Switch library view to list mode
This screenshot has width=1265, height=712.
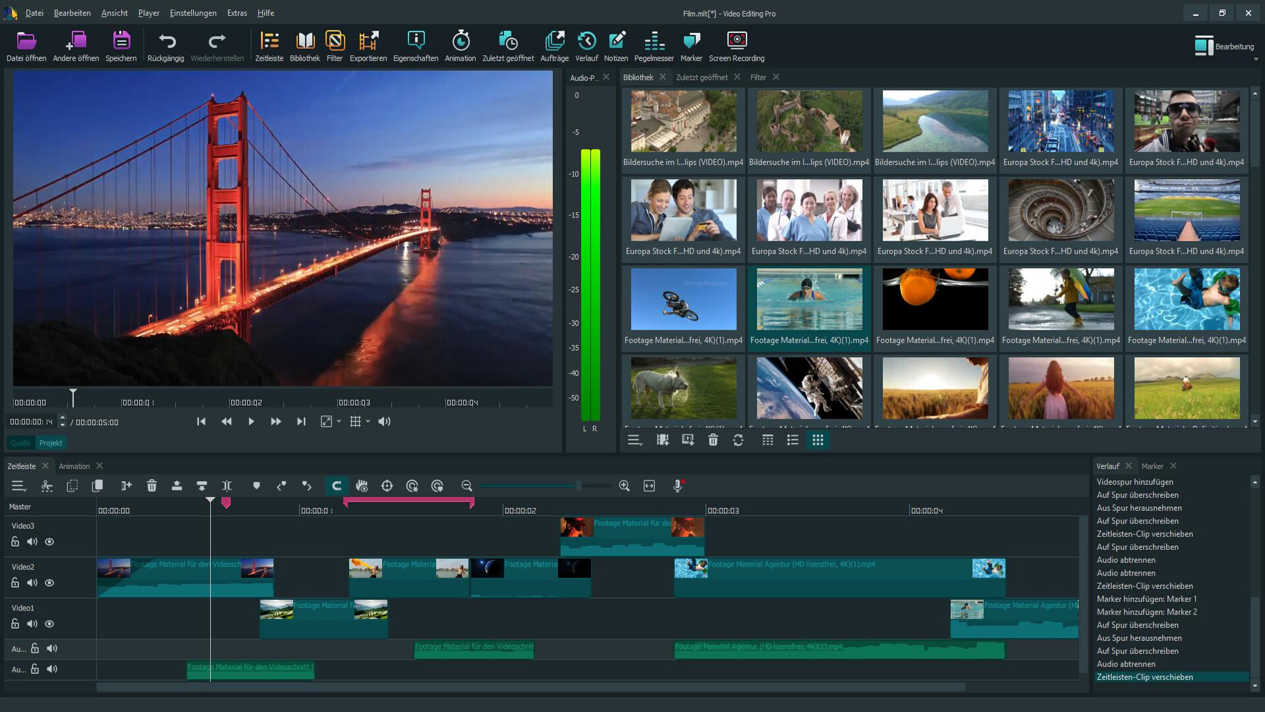[793, 440]
